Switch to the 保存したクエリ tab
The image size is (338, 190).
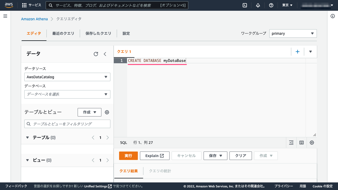pos(98,33)
